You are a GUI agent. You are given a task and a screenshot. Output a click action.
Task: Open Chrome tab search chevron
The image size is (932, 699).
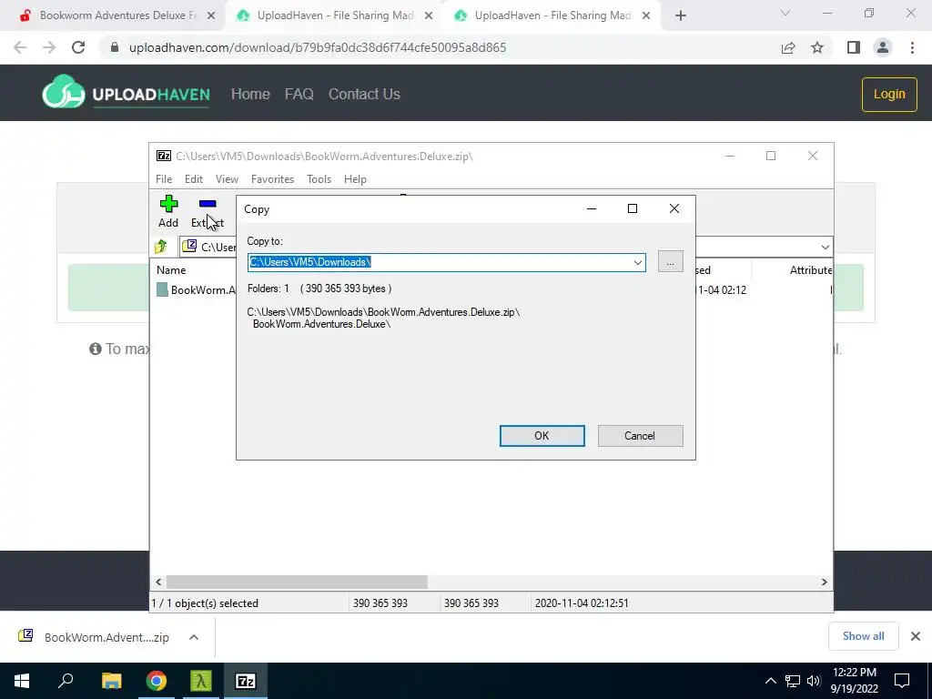click(x=785, y=13)
